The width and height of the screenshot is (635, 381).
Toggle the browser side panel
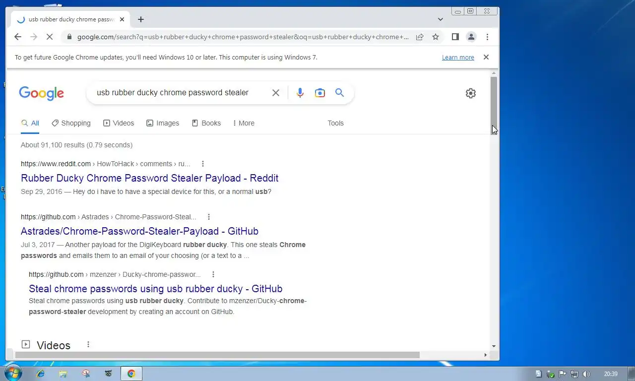[x=455, y=37]
